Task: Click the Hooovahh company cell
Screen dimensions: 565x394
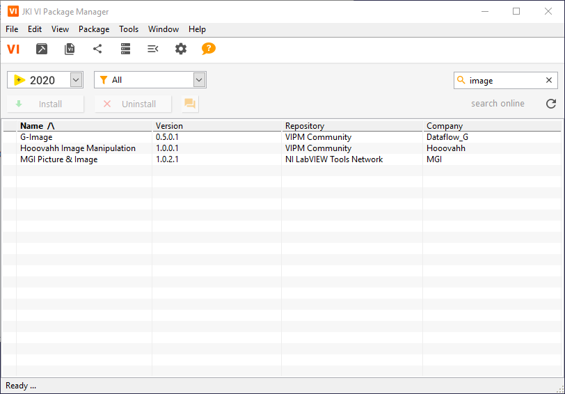Action: pos(446,148)
